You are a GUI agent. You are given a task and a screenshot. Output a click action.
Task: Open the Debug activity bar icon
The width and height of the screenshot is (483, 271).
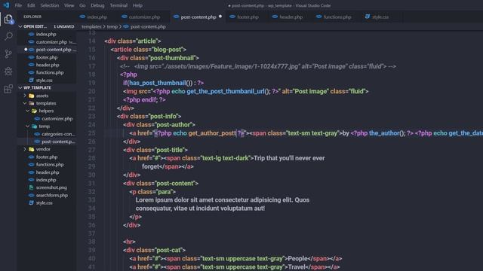click(8, 72)
